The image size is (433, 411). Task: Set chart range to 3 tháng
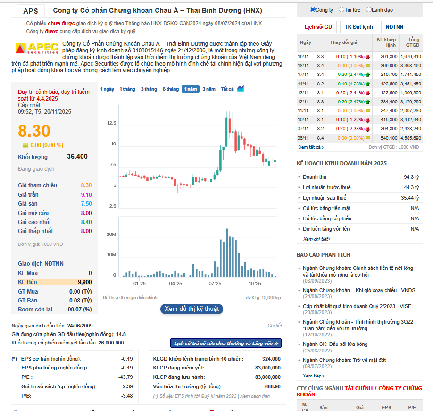click(149, 89)
